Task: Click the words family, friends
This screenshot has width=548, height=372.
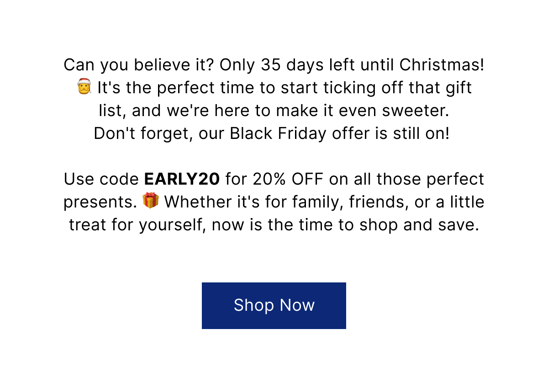Action: click(x=351, y=202)
